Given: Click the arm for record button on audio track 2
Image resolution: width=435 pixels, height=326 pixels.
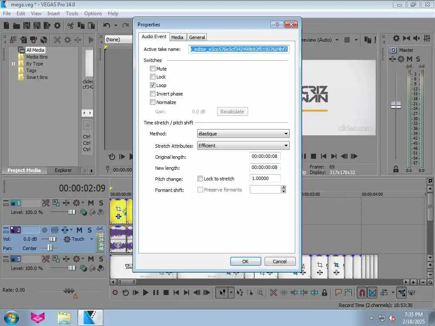Looking at the screenshot, I should [x=44, y=230].
